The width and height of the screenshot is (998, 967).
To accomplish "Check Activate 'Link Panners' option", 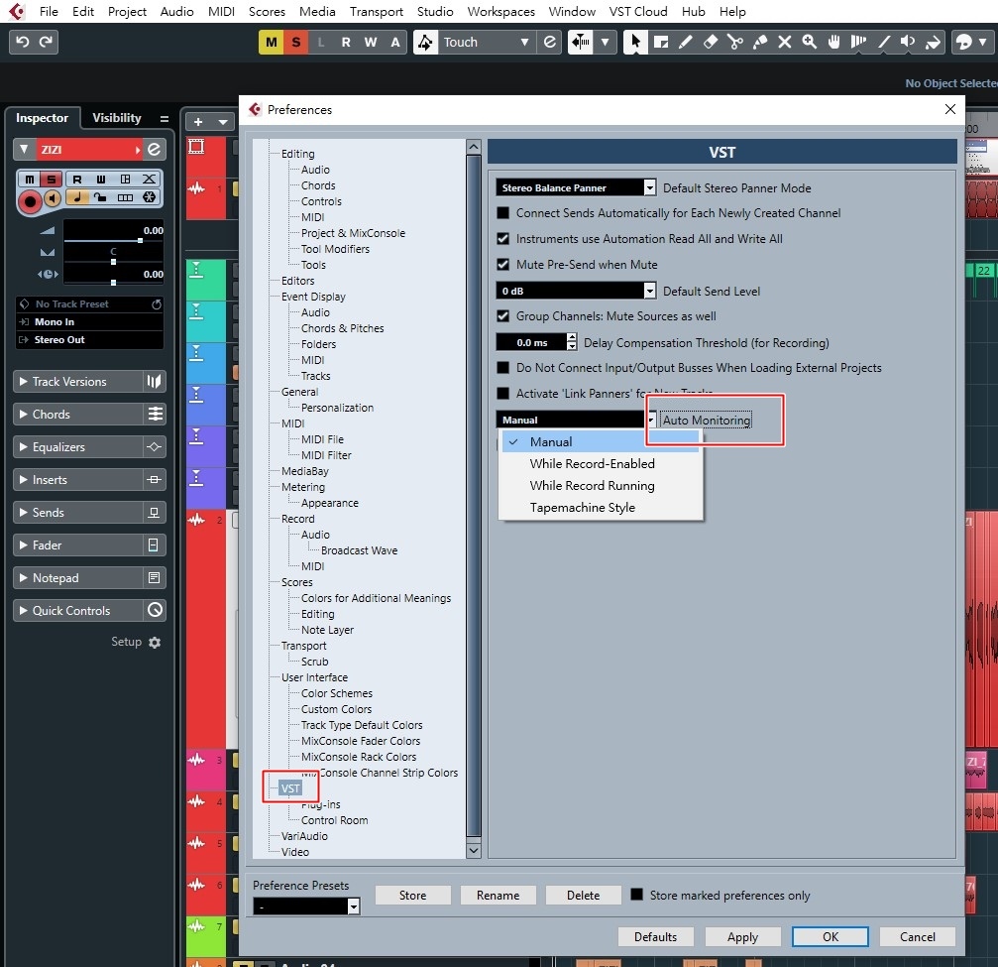I will (x=502, y=393).
